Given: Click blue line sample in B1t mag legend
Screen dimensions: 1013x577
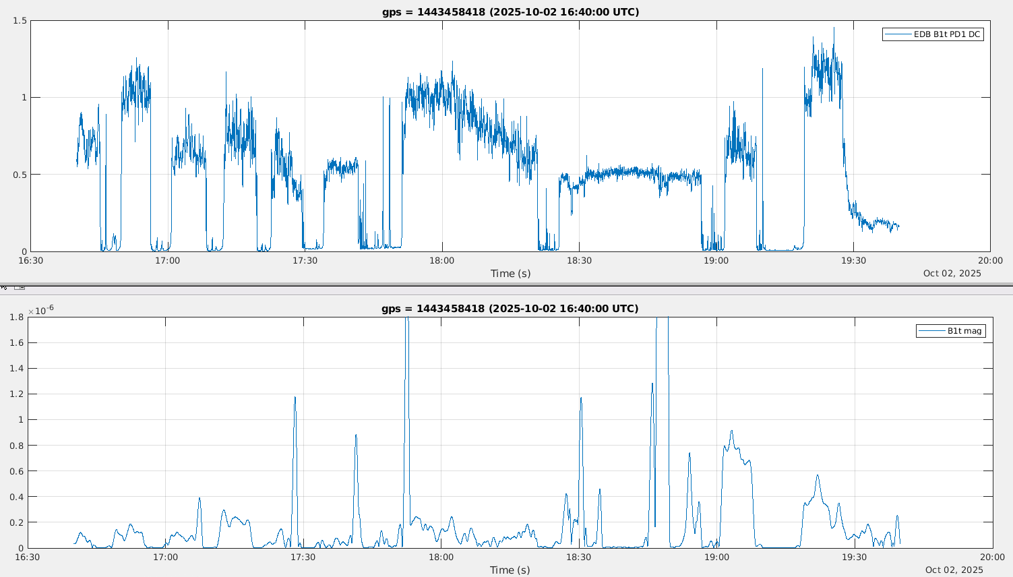Looking at the screenshot, I should tap(932, 331).
